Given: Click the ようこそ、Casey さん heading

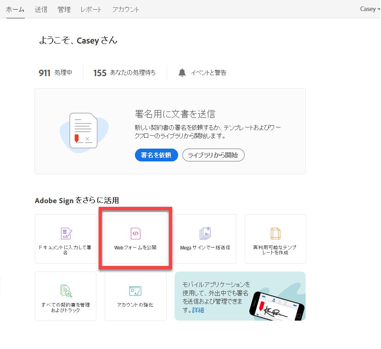Looking at the screenshot, I should tap(78, 40).
